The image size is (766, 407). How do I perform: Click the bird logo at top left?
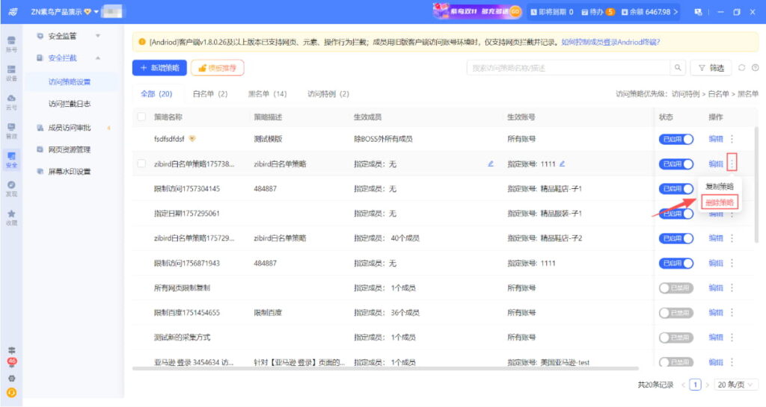pyautogui.click(x=13, y=11)
